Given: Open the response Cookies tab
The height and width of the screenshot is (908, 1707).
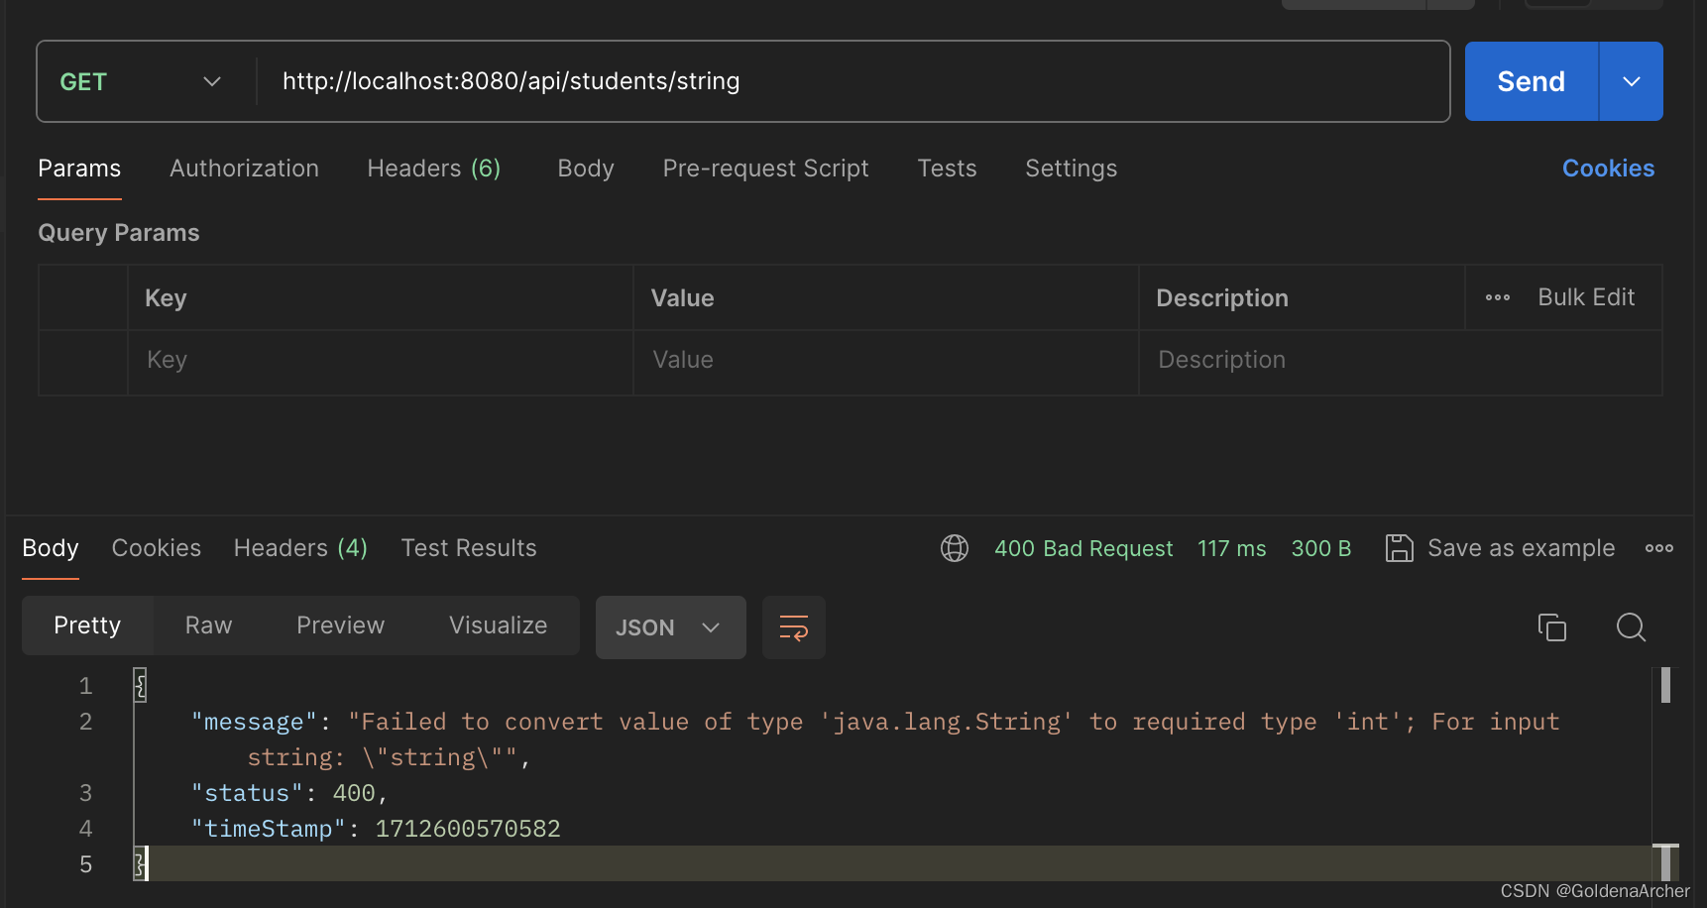Looking at the screenshot, I should point(157,548).
